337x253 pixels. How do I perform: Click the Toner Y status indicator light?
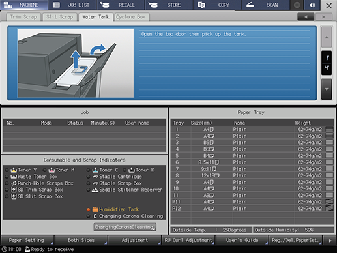pos(7,170)
